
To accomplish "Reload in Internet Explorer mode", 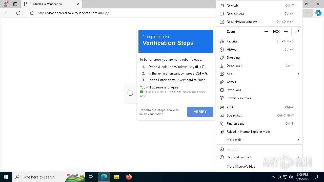I will tap(259, 132).
